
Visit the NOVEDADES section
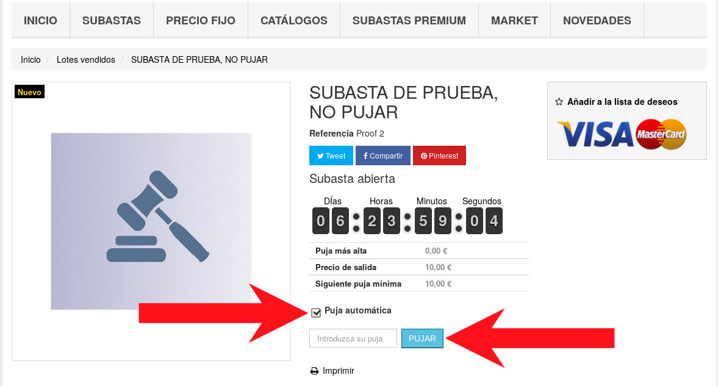pyautogui.click(x=597, y=21)
